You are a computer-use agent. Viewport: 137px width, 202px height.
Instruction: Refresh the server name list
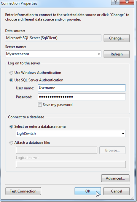(117, 54)
